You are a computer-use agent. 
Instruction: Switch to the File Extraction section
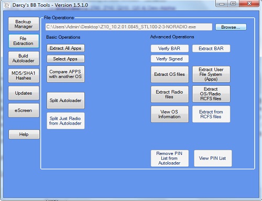point(24,41)
